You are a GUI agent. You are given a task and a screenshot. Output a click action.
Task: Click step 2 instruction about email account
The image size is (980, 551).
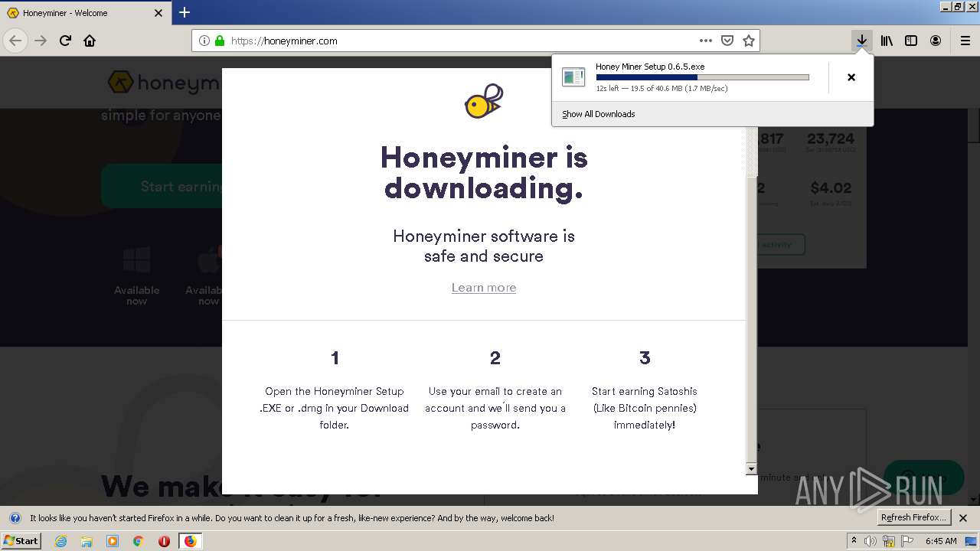(495, 408)
